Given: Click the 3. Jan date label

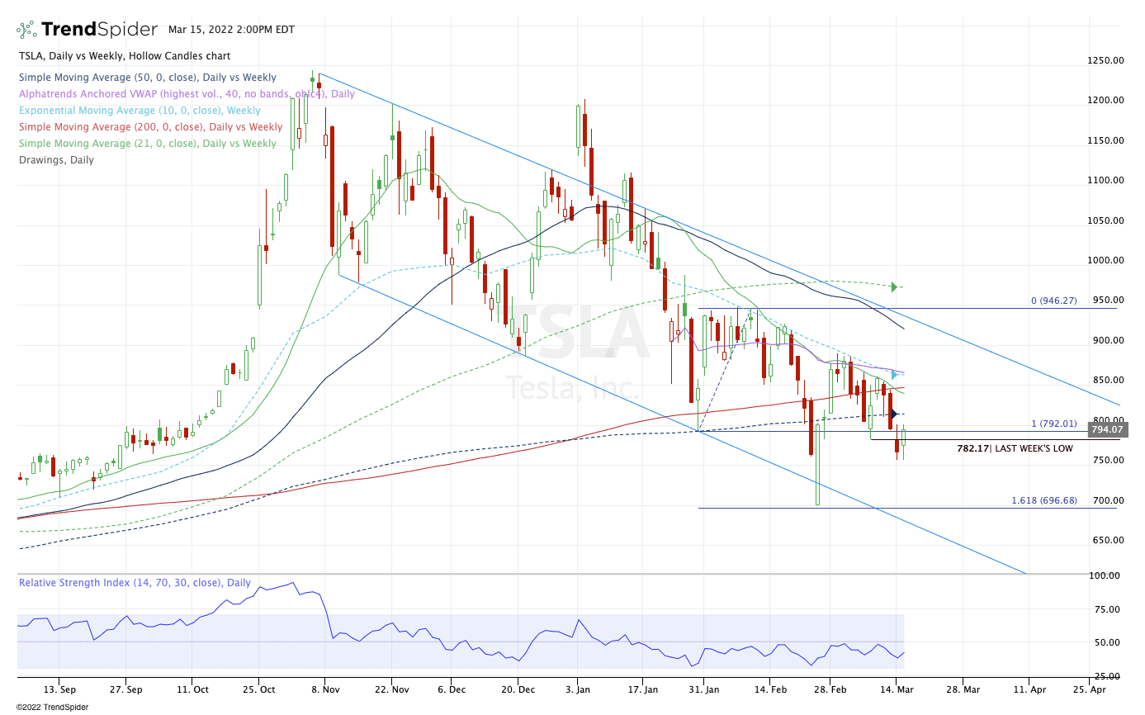Looking at the screenshot, I should 577,689.
